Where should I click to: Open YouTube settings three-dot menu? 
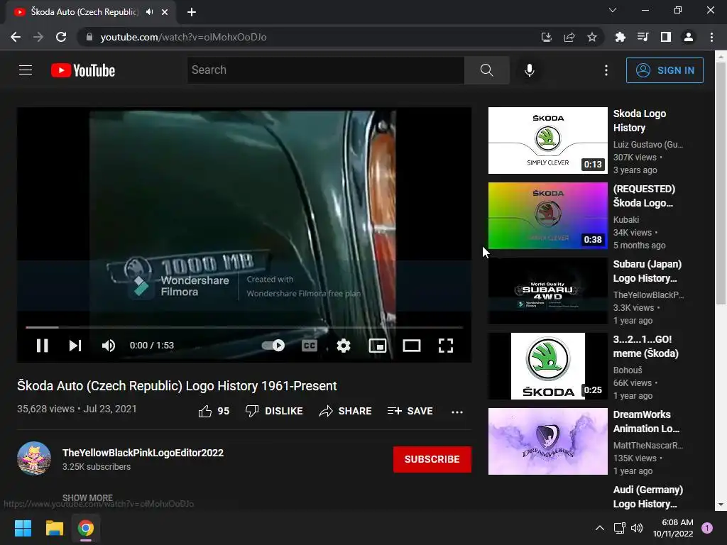(606, 70)
